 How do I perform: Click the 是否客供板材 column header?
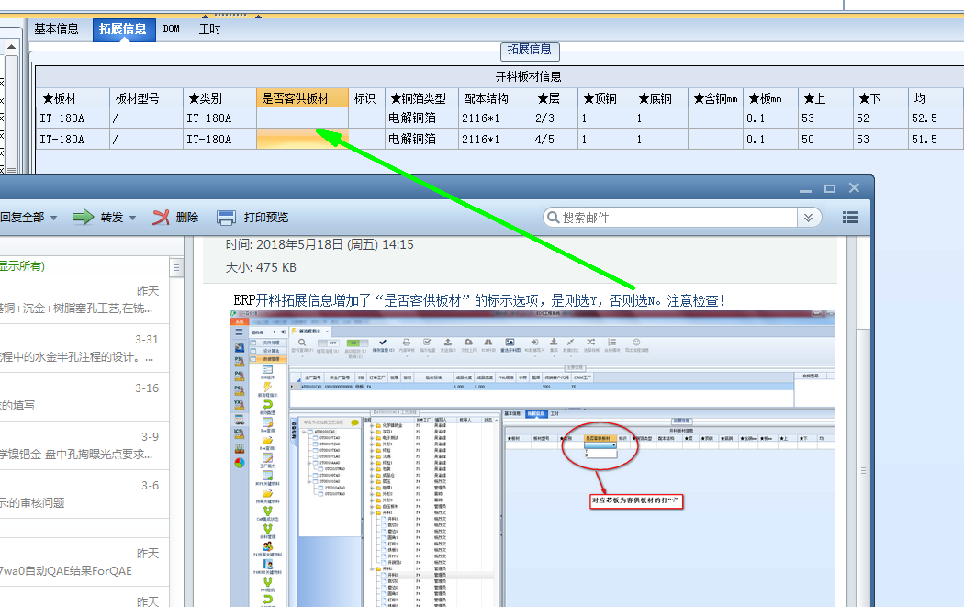[302, 98]
